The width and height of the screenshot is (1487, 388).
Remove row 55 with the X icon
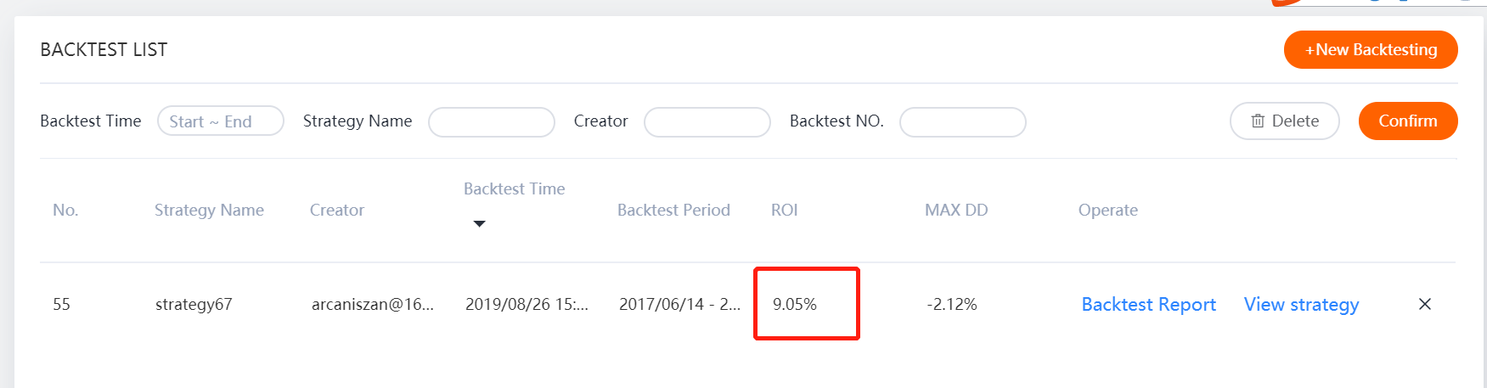(x=1425, y=304)
